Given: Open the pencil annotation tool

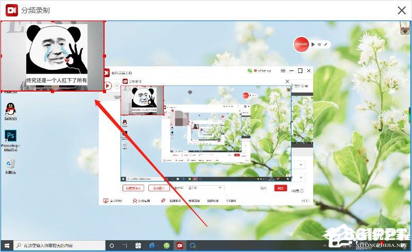Looking at the screenshot, I should tap(326, 45).
